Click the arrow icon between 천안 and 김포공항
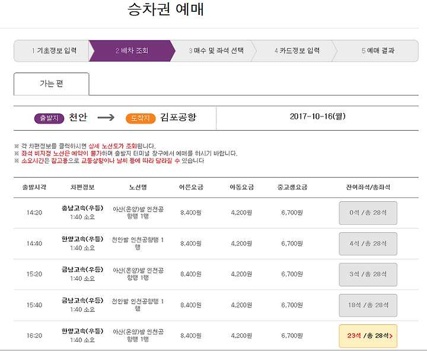The height and width of the screenshot is (351, 427). (106, 118)
